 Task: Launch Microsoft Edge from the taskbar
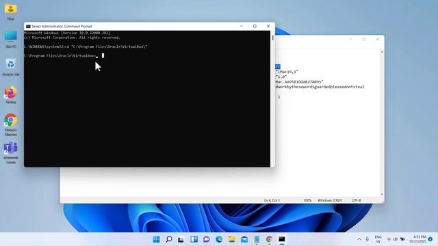pos(219,239)
